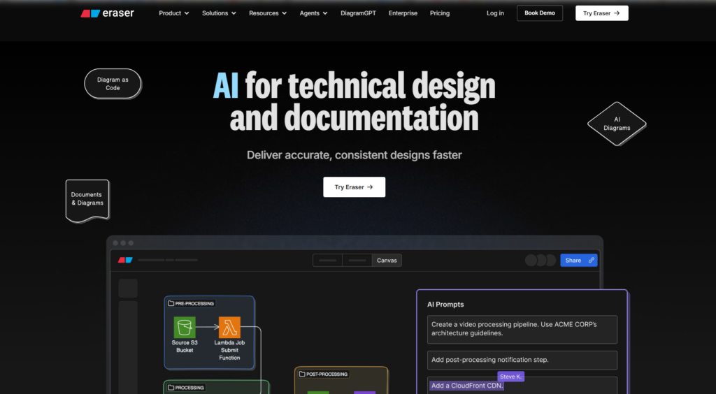Click the collaborator avatars next to Share
This screenshot has width=716, height=394.
(x=540, y=261)
